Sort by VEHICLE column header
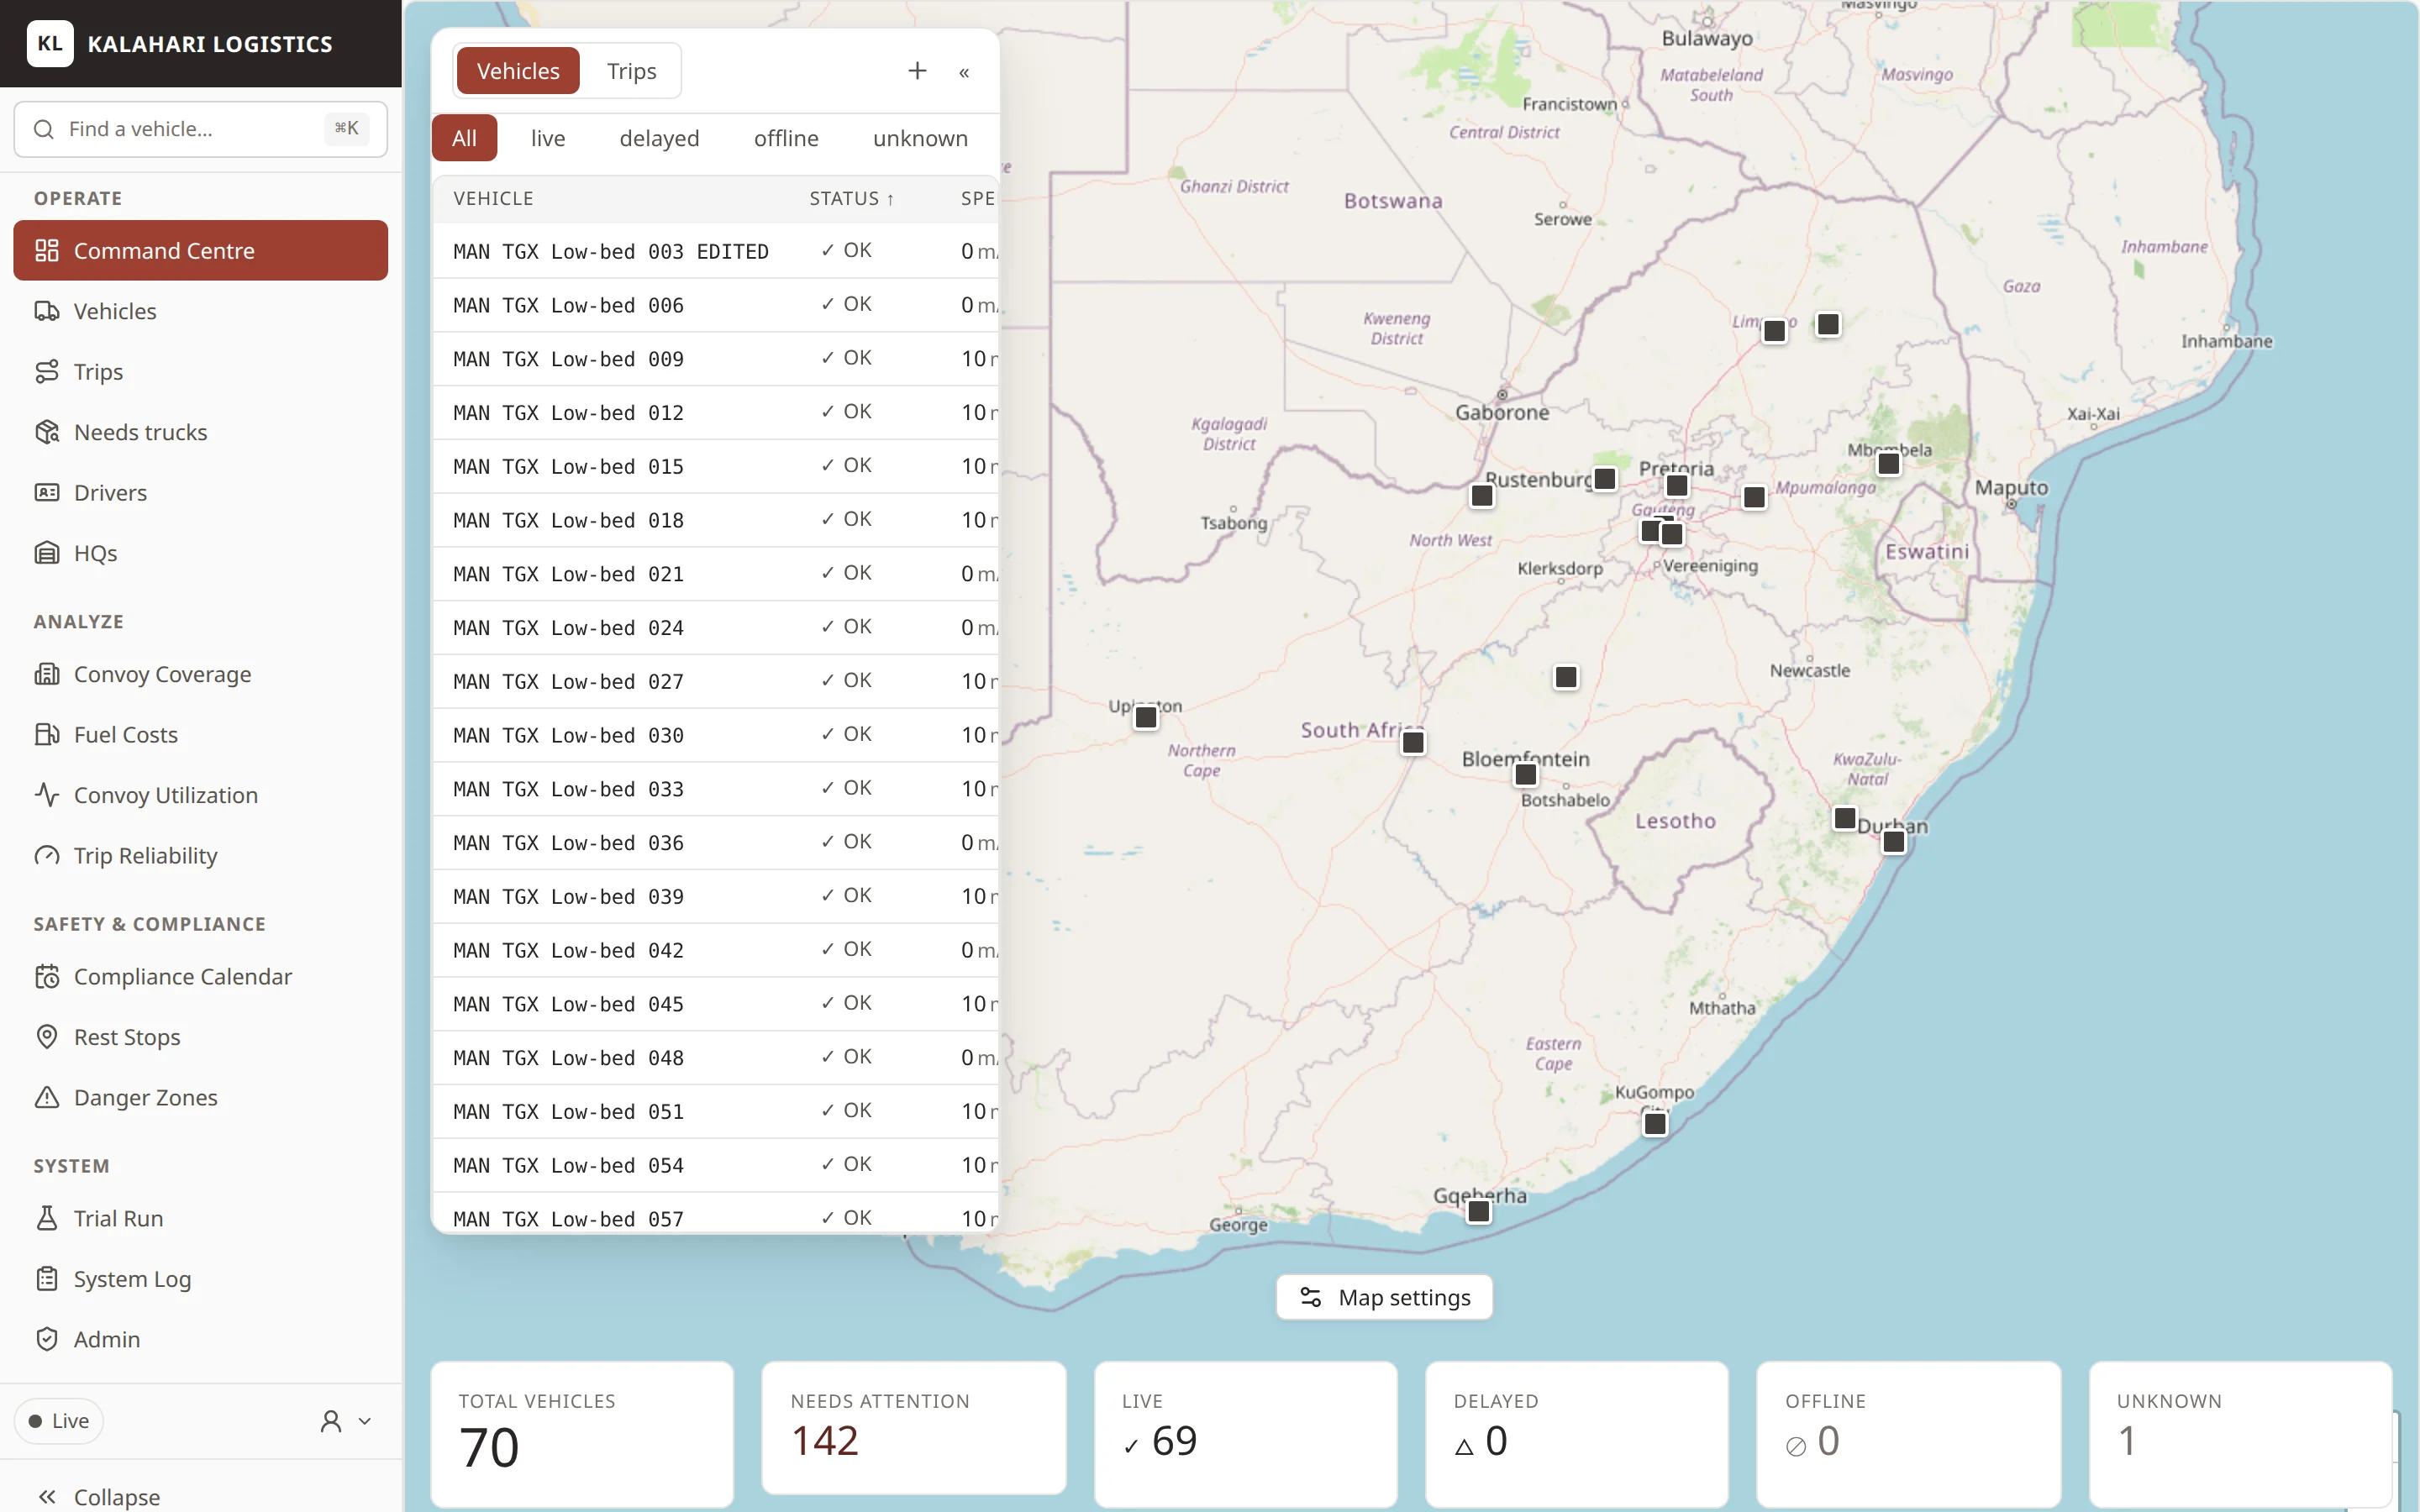2420x1512 pixels. click(493, 198)
